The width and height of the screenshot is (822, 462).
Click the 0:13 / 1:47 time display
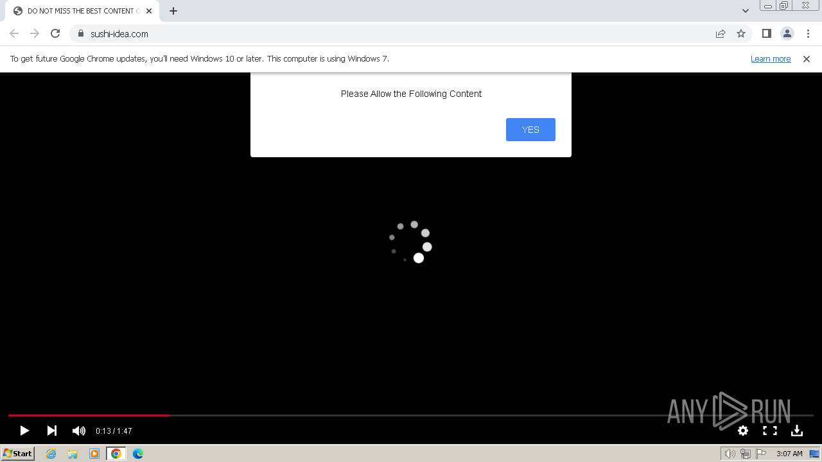(114, 431)
